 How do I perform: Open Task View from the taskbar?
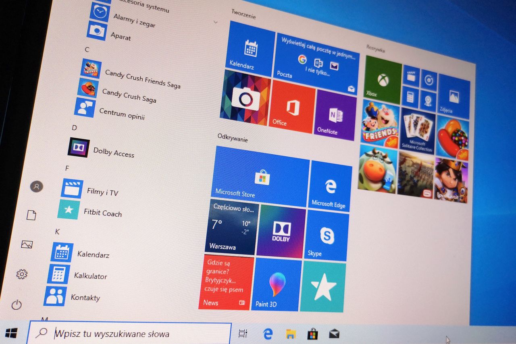pos(243,334)
